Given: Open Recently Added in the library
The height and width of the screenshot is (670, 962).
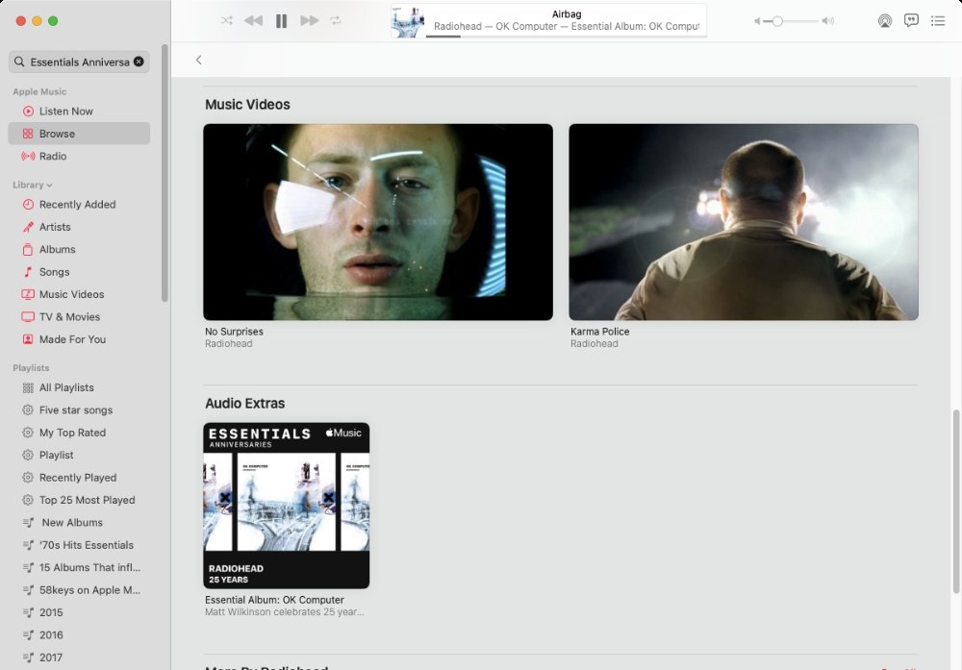Looking at the screenshot, I should [x=79, y=204].
